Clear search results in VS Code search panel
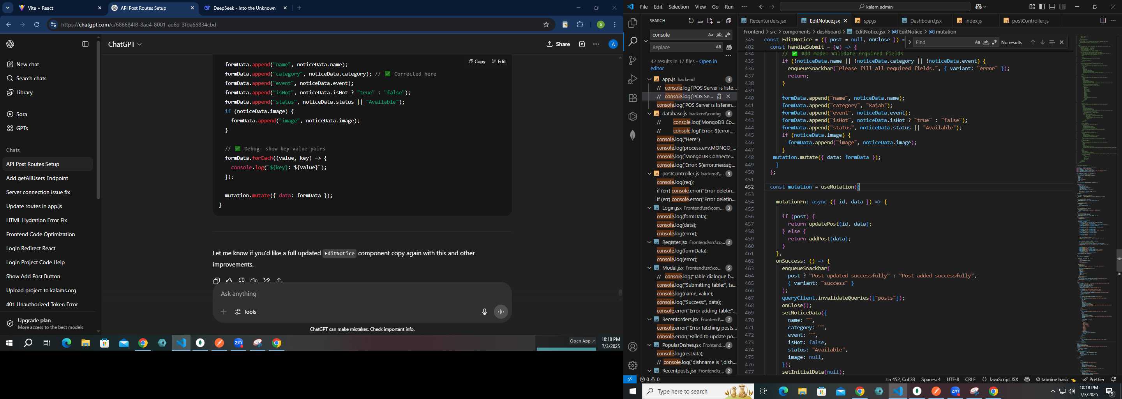This screenshot has width=1122, height=399. (x=700, y=21)
